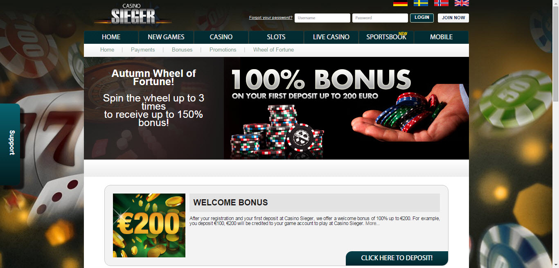Click the Join Now button
The height and width of the screenshot is (268, 559).
tap(453, 18)
